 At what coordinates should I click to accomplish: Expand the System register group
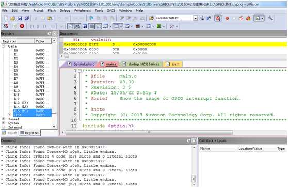tap(3, 123)
